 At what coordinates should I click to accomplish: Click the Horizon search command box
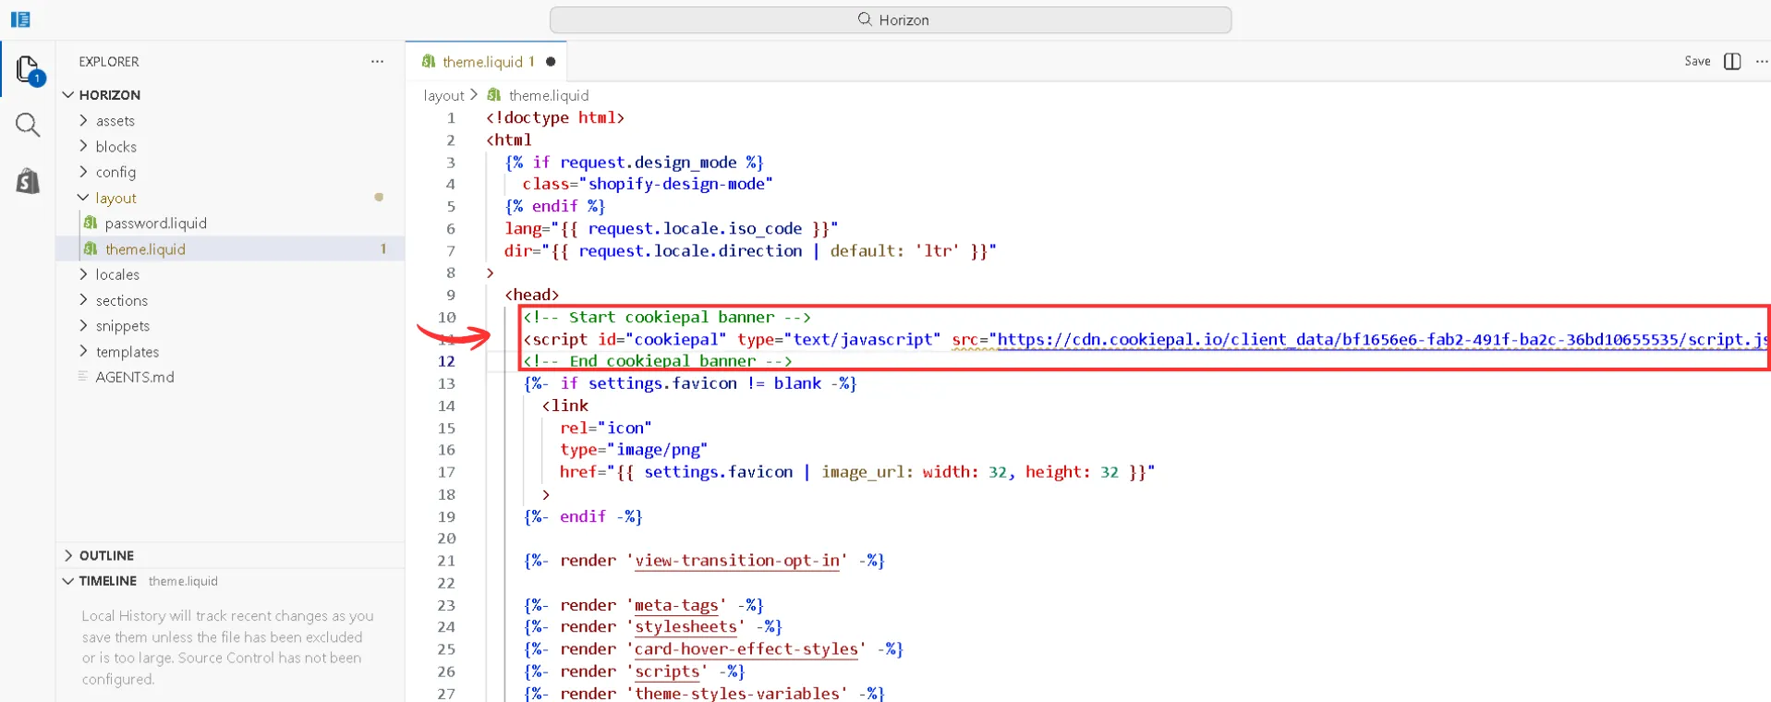[891, 19]
